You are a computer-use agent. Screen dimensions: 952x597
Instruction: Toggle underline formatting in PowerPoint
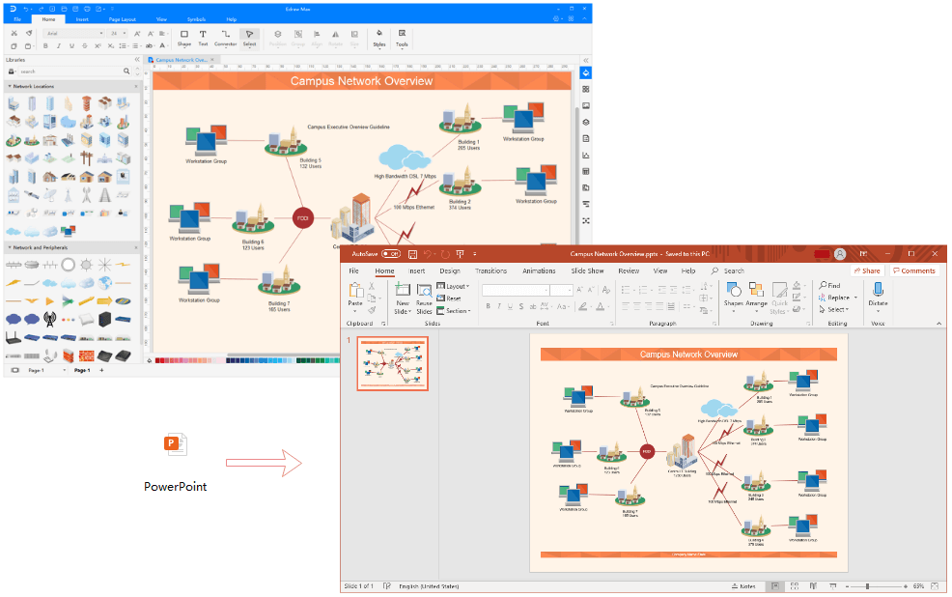pos(509,306)
